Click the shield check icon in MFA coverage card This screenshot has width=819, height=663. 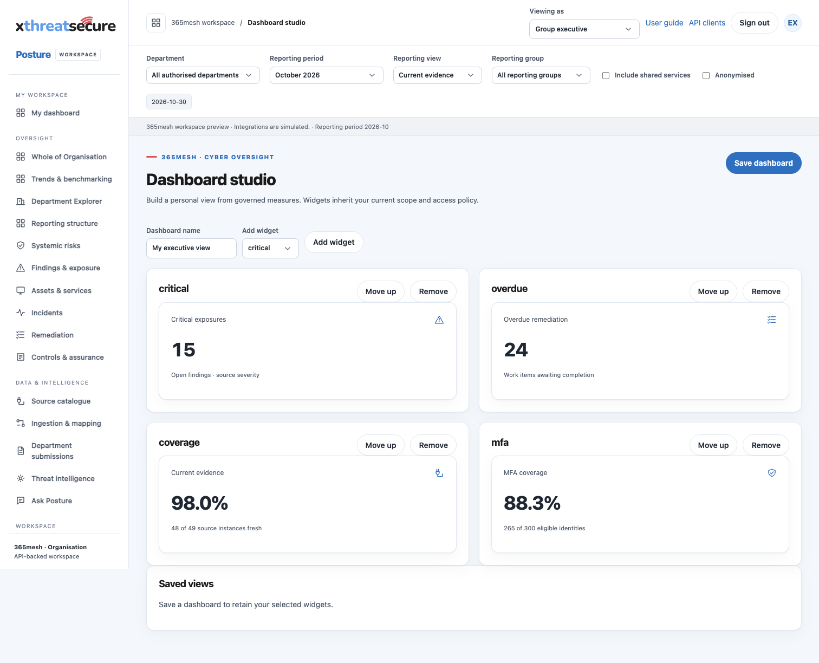pos(772,473)
